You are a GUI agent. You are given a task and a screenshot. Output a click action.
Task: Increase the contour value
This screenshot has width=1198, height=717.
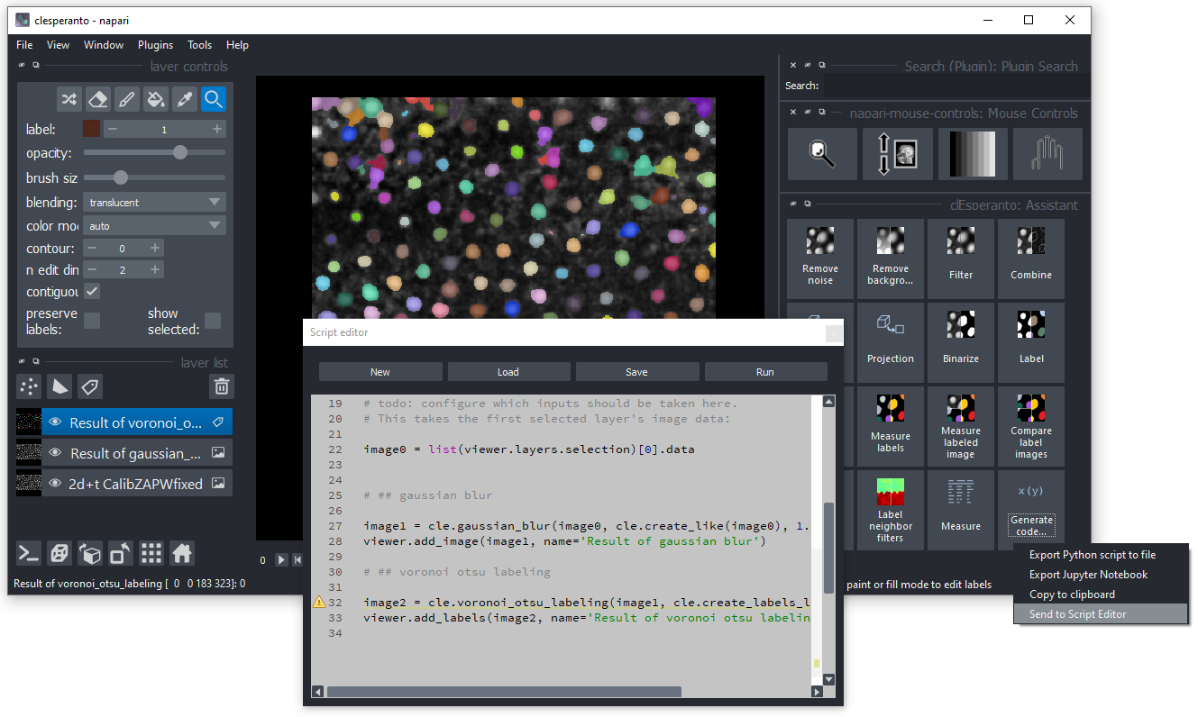coord(155,248)
